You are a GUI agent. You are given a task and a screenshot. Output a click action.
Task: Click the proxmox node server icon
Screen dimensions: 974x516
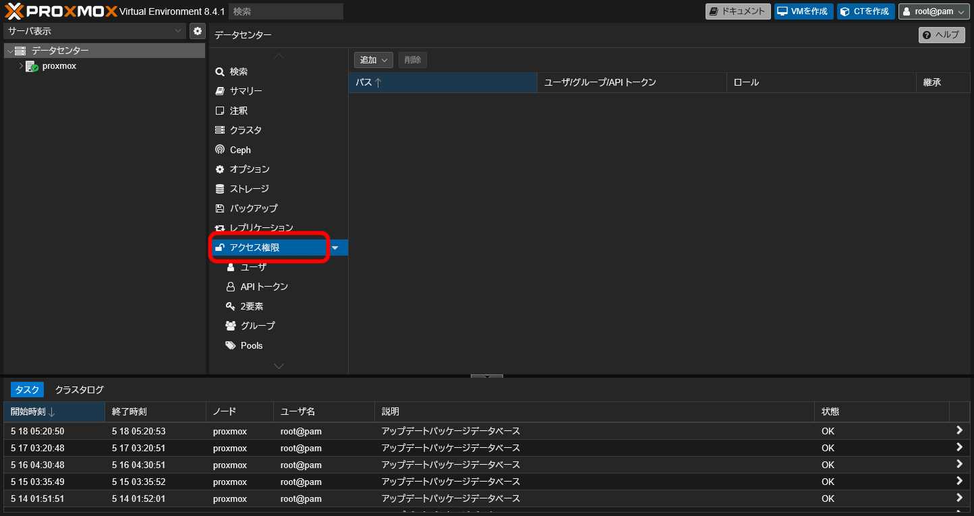click(x=32, y=66)
